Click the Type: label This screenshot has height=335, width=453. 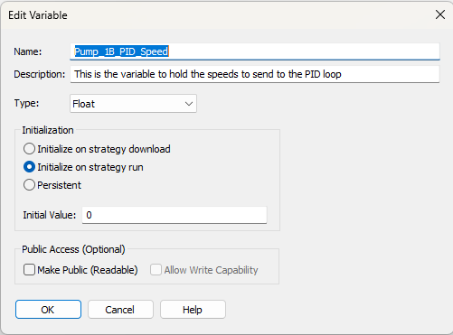(x=26, y=103)
